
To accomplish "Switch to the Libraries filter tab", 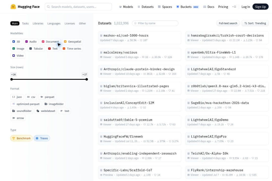I will click(38, 23).
